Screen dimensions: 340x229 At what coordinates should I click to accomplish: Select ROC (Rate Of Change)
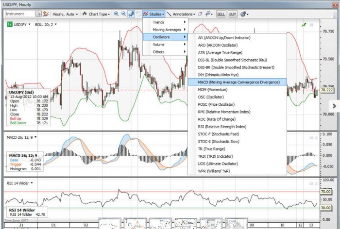point(237,119)
